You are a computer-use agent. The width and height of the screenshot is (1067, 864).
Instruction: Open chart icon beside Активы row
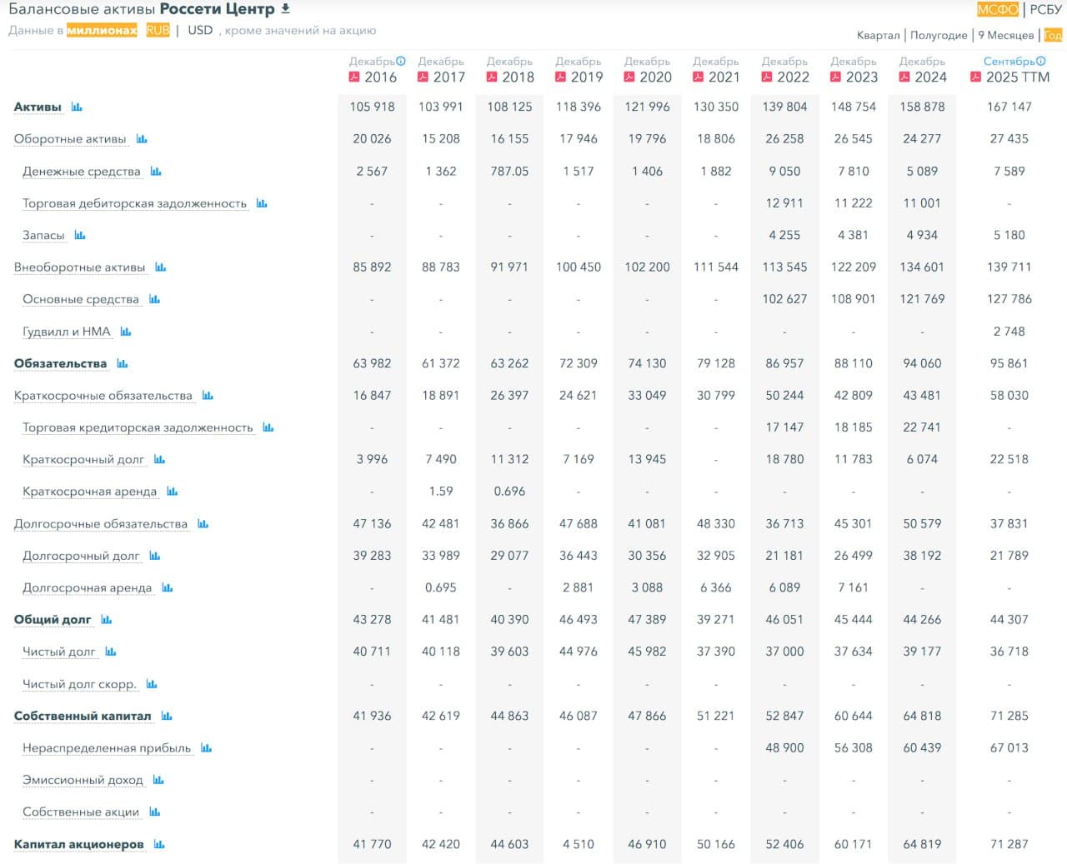77,107
